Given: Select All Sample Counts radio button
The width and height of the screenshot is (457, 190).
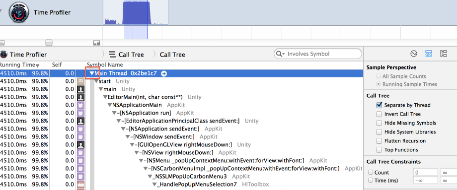Looking at the screenshot, I should tap(379, 76).
